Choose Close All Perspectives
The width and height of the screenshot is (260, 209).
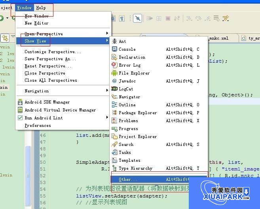pyautogui.click(x=63, y=80)
